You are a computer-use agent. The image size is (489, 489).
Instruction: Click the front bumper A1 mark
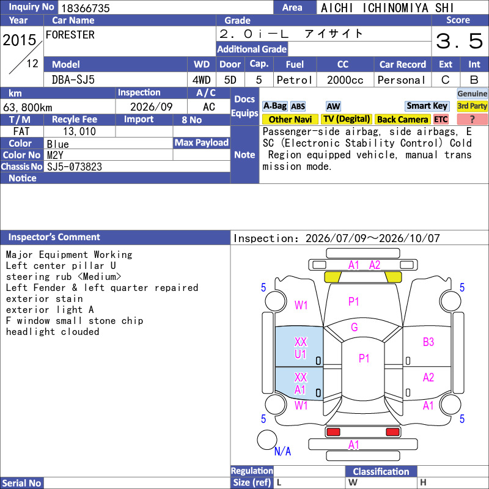click(354, 265)
